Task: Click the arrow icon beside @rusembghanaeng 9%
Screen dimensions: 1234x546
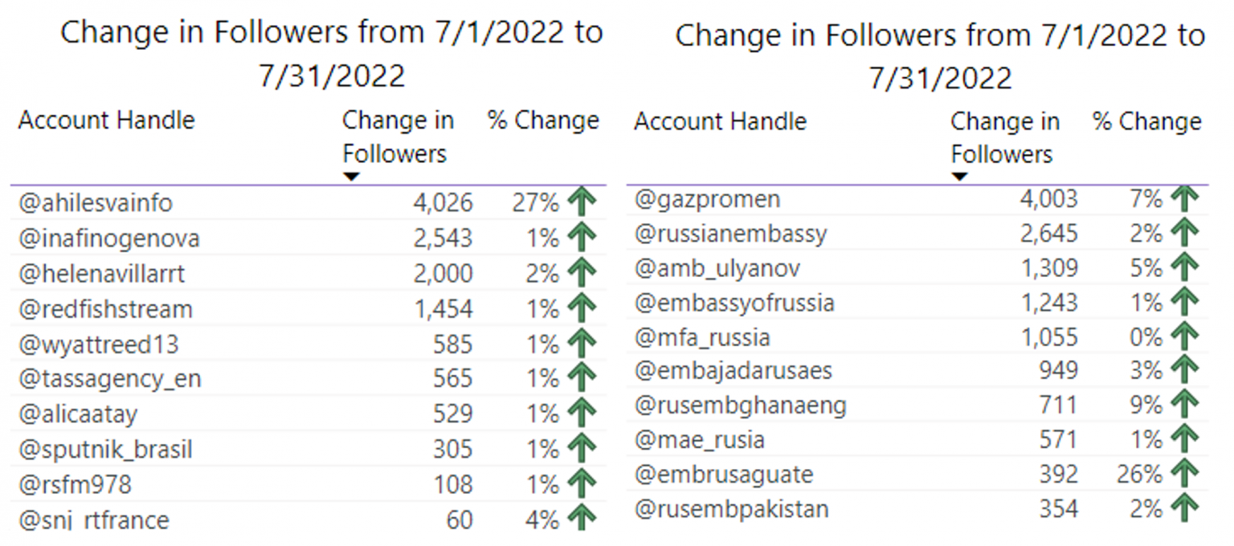Action: pos(1185,405)
